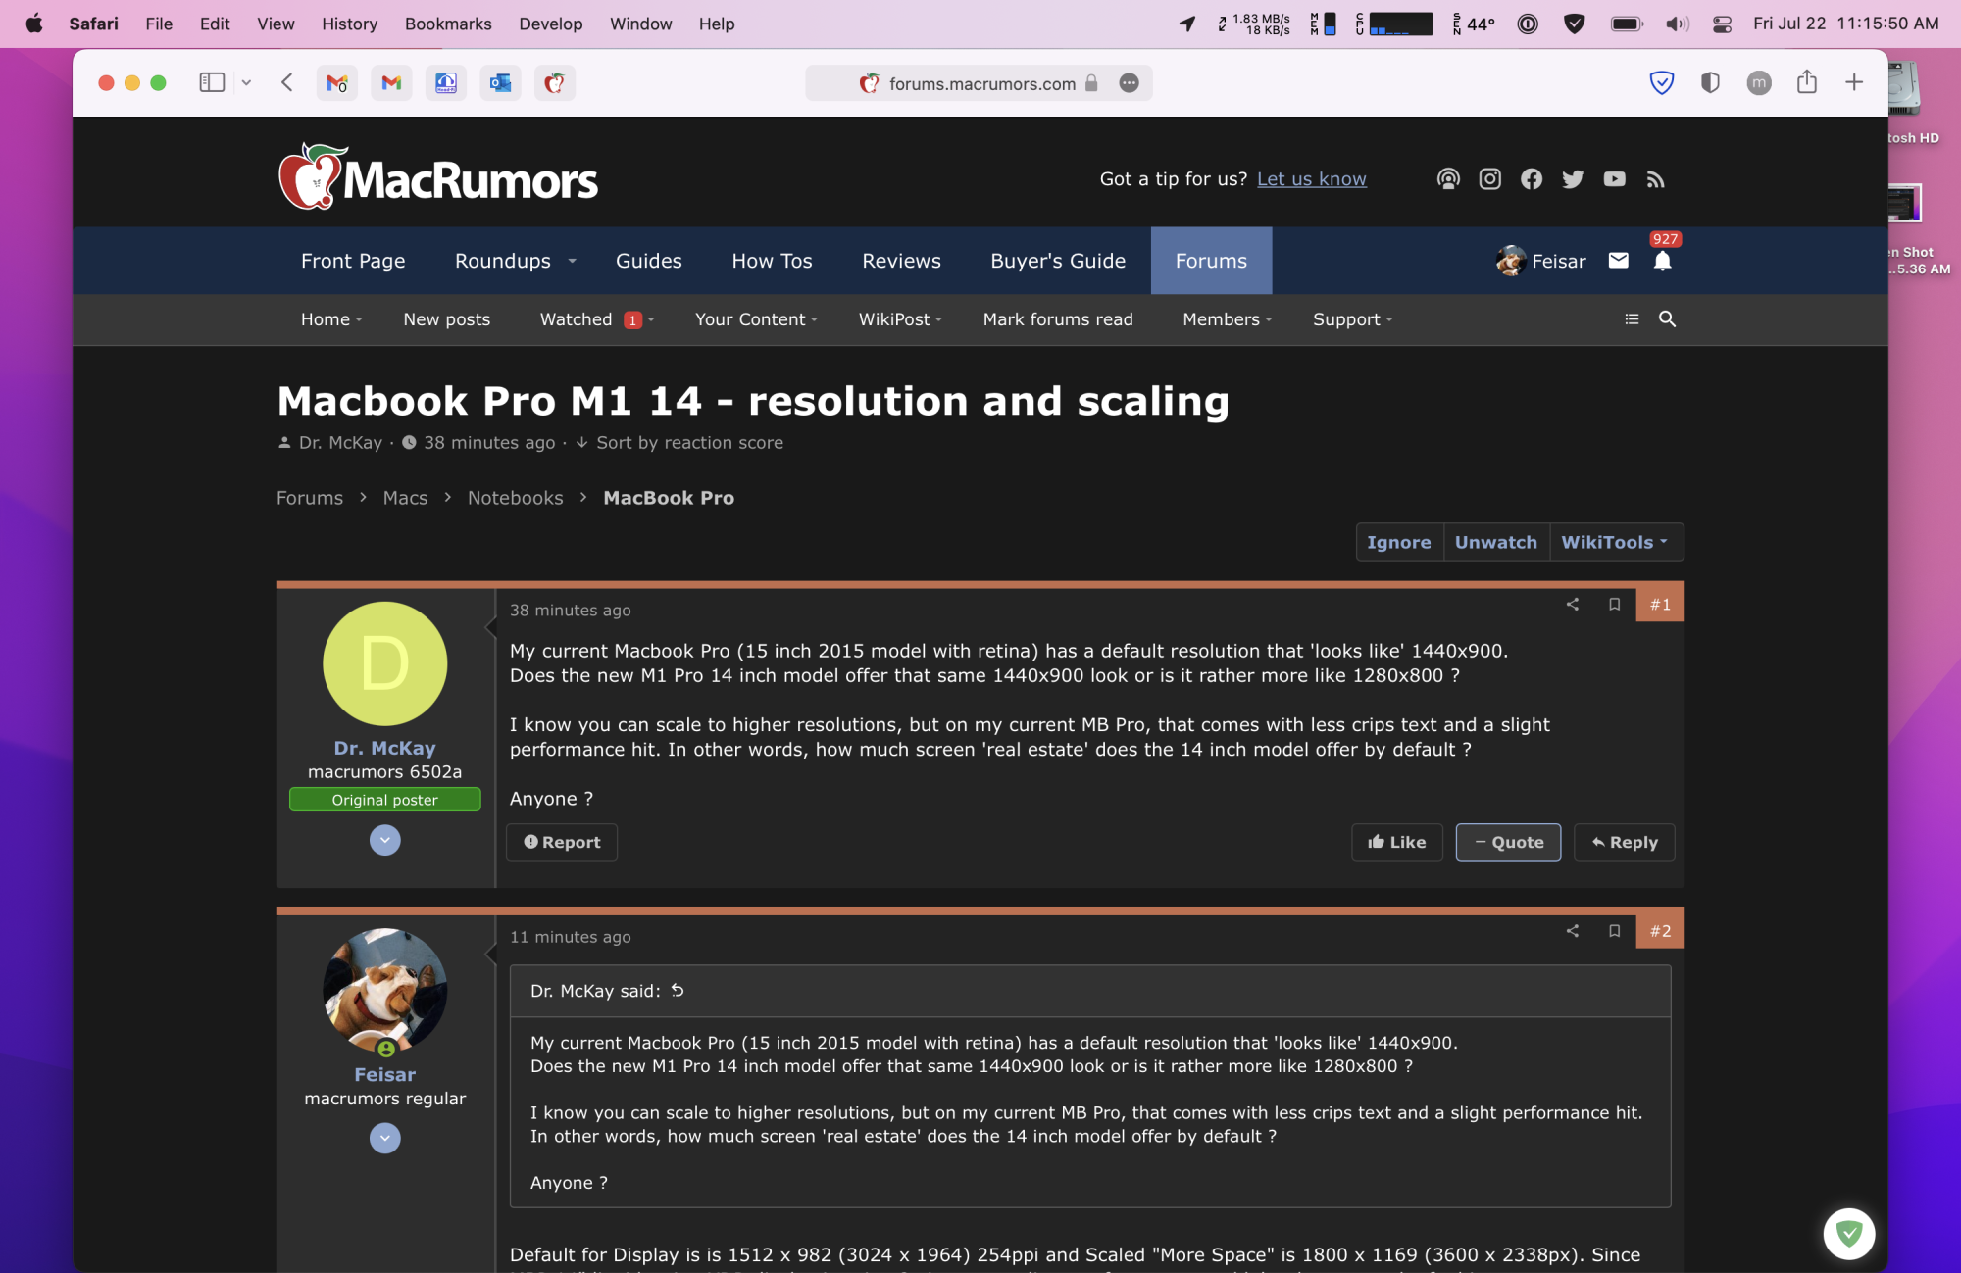Open Safari's Bookmarks menu
Viewport: 1961px width, 1273px height.
pos(447,24)
